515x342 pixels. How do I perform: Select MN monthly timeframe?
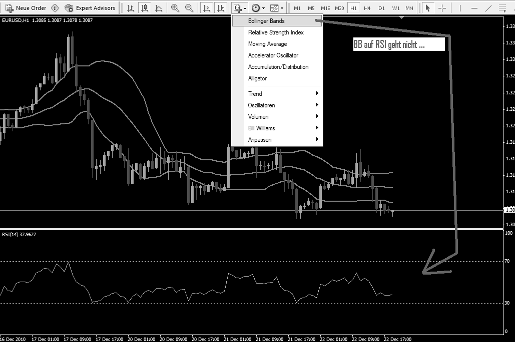409,8
